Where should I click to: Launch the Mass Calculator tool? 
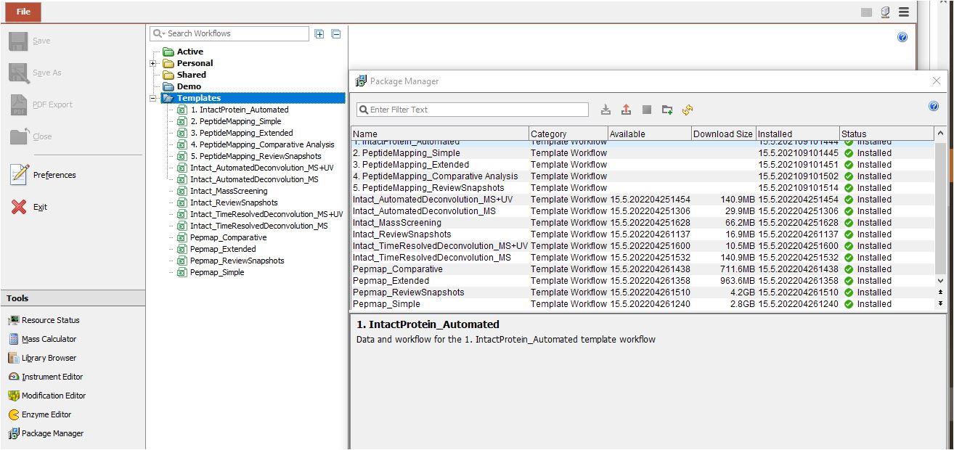point(42,339)
